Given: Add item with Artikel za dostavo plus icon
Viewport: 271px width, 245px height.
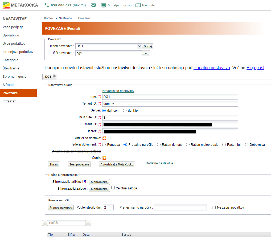Looking at the screenshot, I should click(x=104, y=138).
